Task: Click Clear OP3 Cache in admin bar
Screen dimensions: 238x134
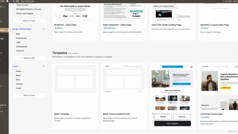Action: pyautogui.click(x=28, y=1)
